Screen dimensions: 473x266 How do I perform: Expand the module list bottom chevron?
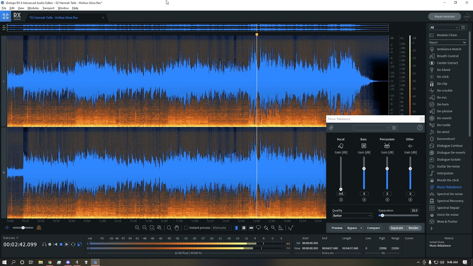pyautogui.click(x=431, y=229)
